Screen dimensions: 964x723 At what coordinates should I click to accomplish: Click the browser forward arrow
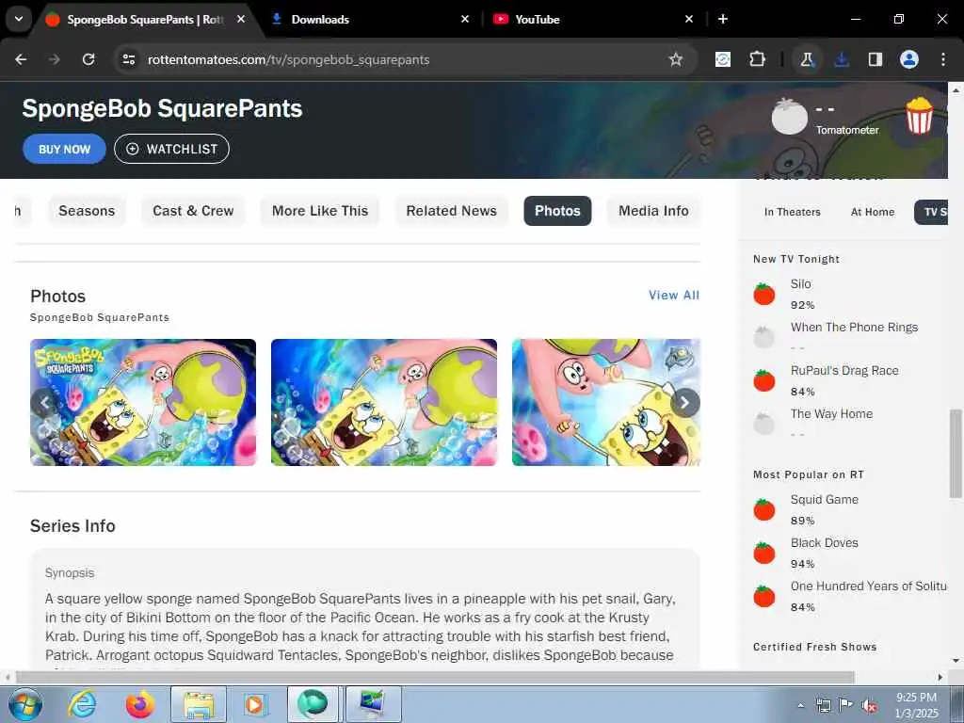click(x=55, y=59)
